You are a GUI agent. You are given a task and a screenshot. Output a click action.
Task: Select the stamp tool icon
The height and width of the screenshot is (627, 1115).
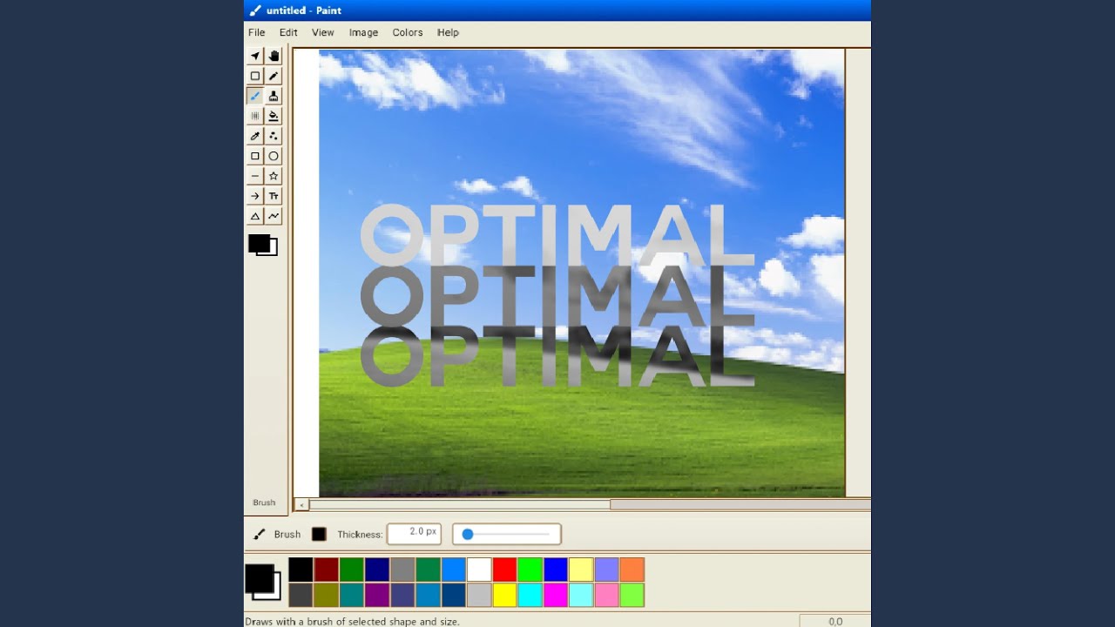pos(274,96)
